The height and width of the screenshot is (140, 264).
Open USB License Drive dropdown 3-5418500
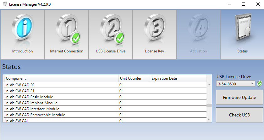click(x=235, y=84)
